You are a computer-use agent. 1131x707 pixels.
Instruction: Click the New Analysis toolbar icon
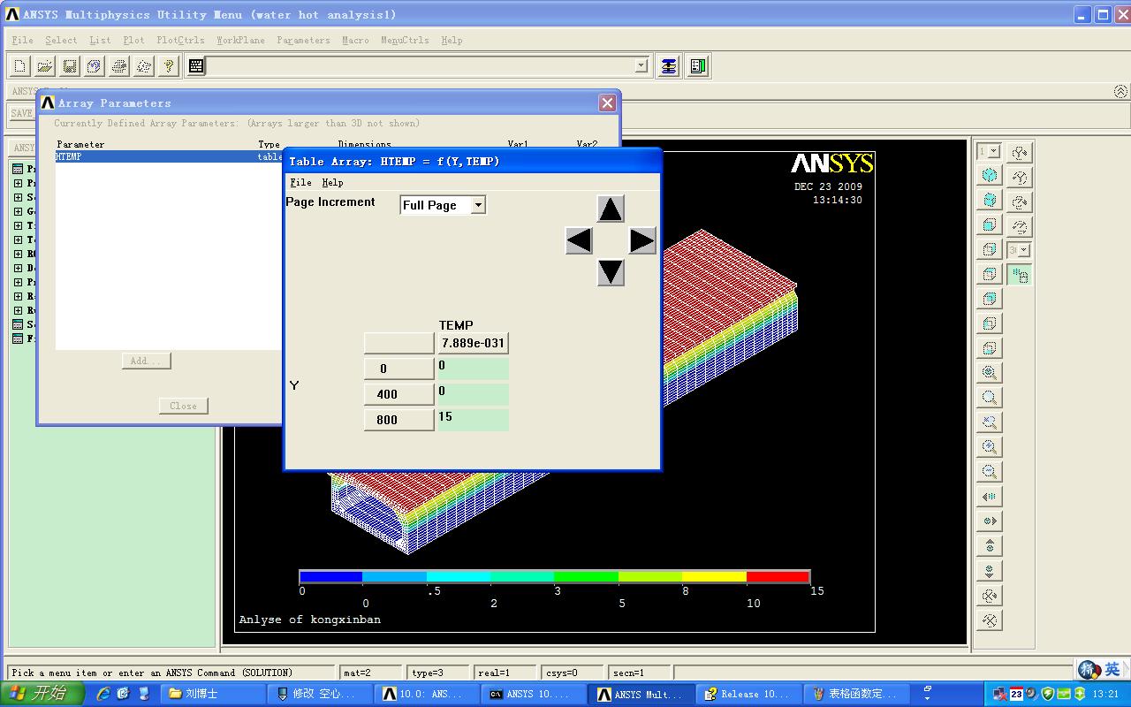19,65
